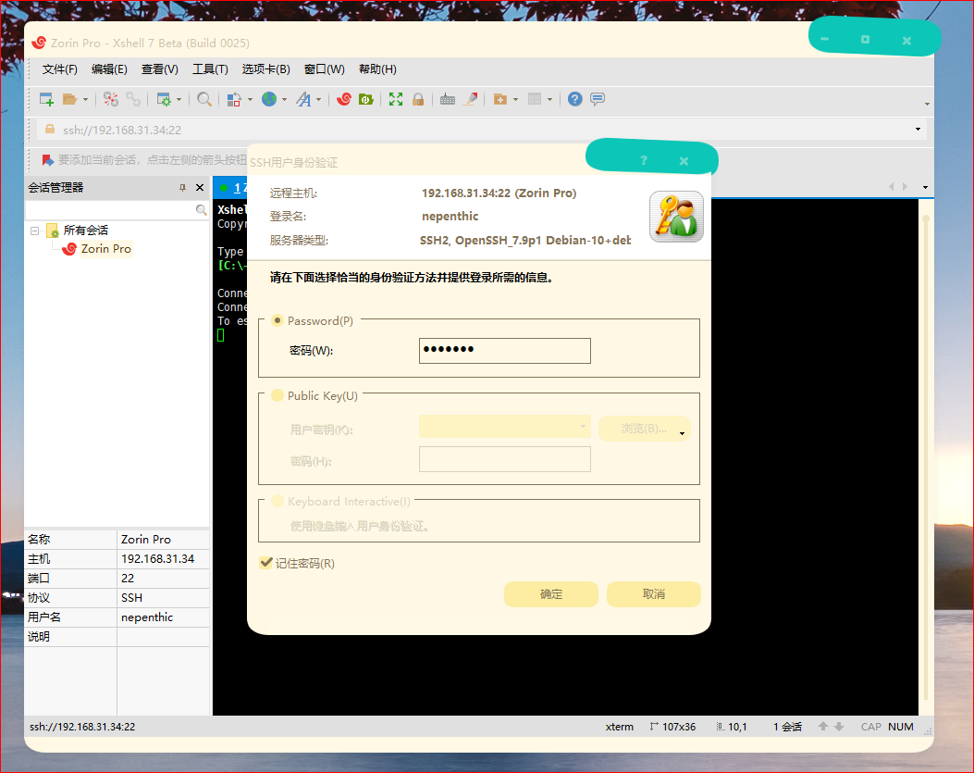Open the 查看(V) menu
974x773 pixels.
(160, 69)
